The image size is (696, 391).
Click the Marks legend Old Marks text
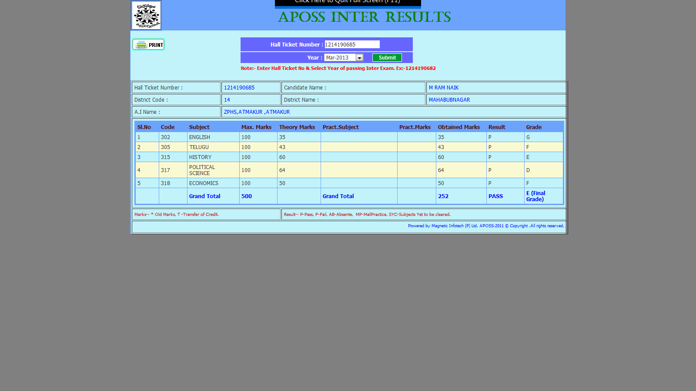pyautogui.click(x=177, y=214)
